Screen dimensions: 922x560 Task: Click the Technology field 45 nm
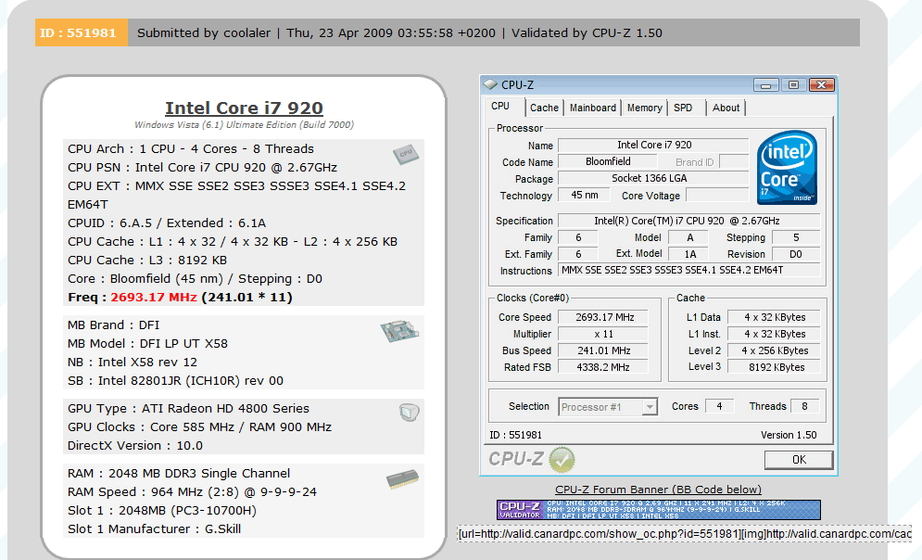[584, 196]
